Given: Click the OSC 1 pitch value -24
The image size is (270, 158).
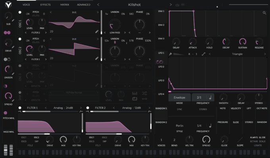Looking at the screenshot, I should [x=27, y=14].
